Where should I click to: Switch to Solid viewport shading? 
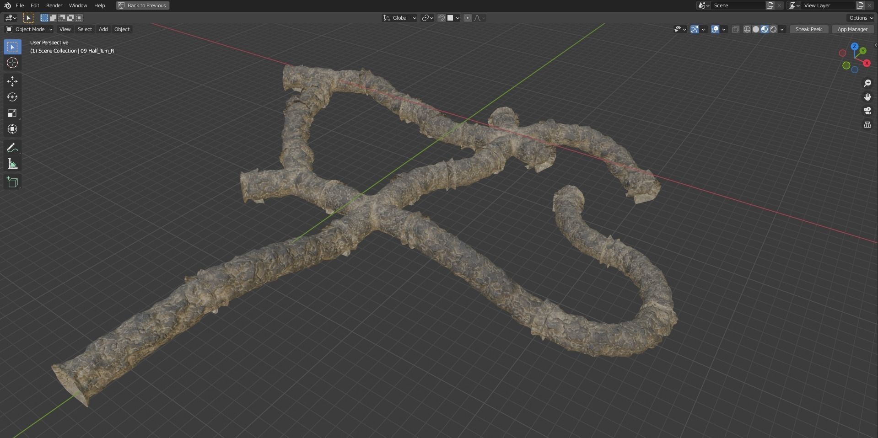[756, 29]
